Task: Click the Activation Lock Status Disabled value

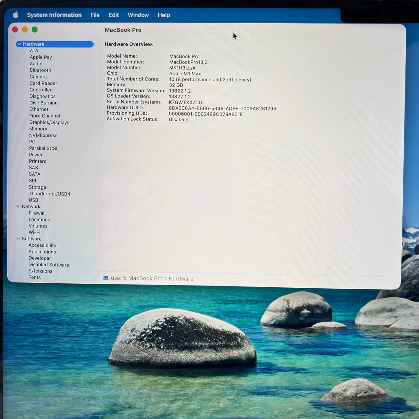Action: pyautogui.click(x=179, y=119)
